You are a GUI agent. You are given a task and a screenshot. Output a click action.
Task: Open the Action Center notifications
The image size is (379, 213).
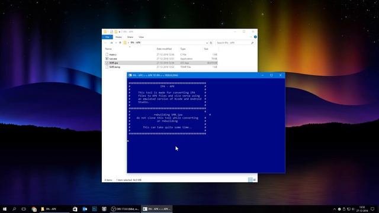click(372, 209)
